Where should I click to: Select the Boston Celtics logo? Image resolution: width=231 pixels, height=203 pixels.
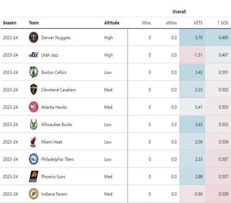pyautogui.click(x=34, y=72)
